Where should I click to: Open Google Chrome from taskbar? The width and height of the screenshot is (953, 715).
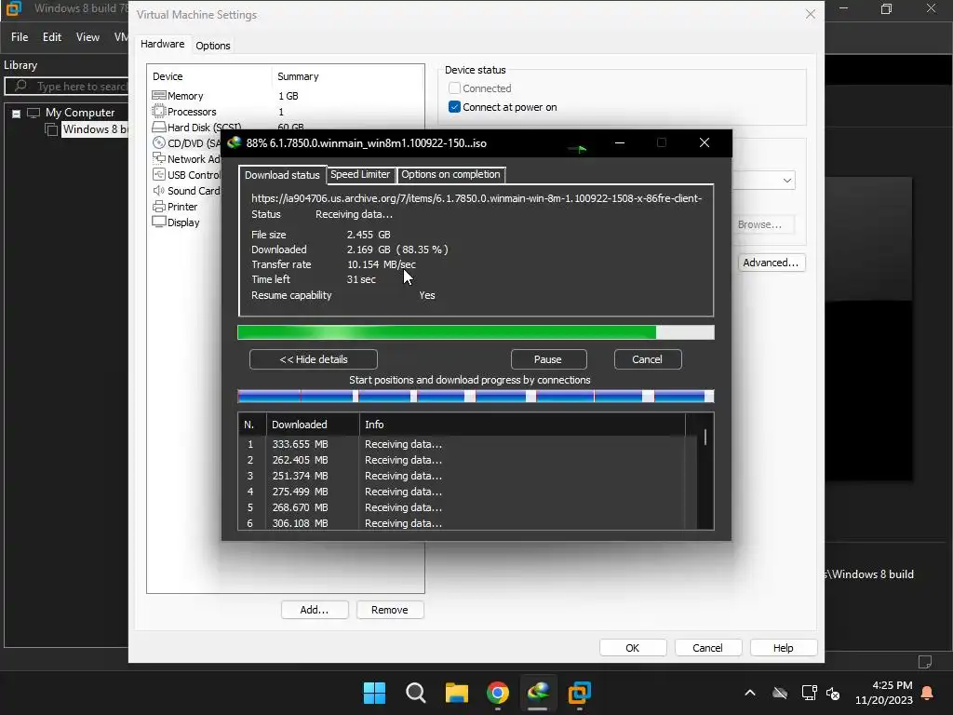coord(498,693)
